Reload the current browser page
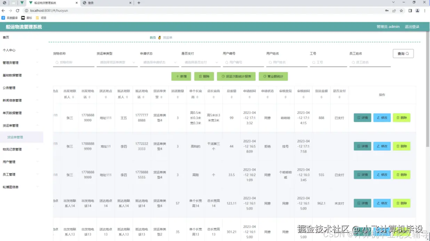The width and height of the screenshot is (430, 241). (x=17, y=11)
